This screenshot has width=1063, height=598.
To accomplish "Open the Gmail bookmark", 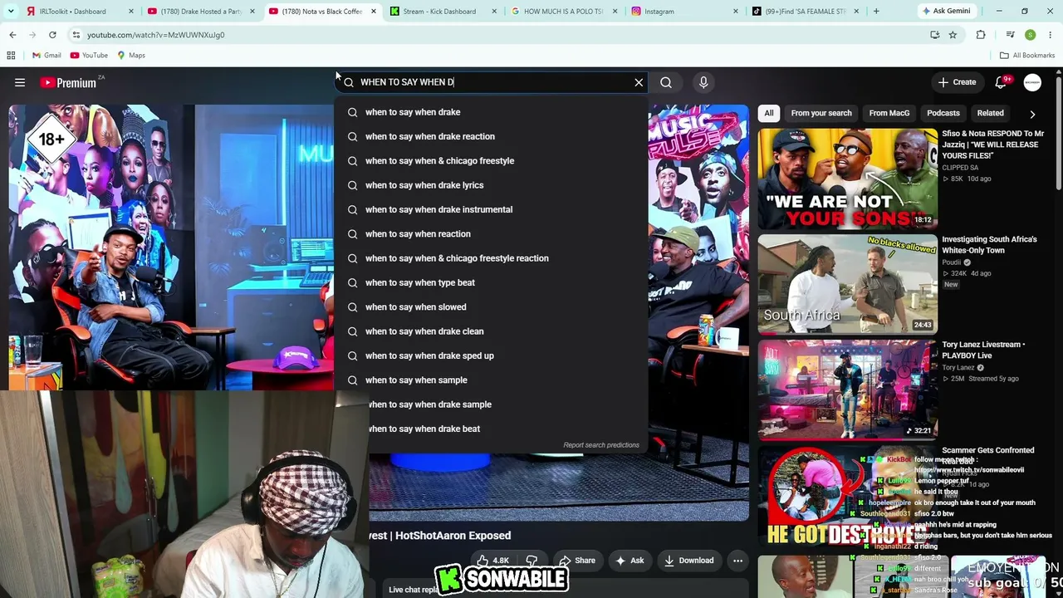I will 47,56.
